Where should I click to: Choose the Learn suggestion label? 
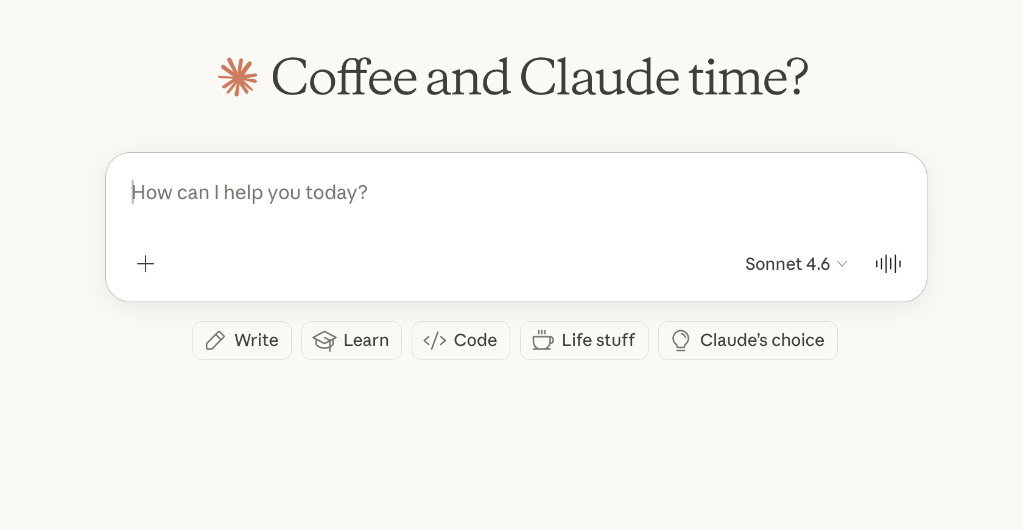(x=366, y=340)
